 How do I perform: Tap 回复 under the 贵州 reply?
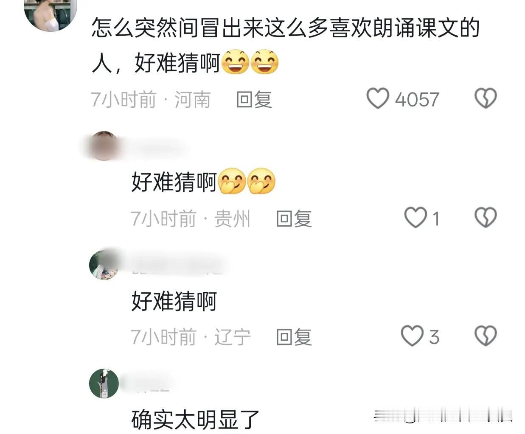tap(294, 219)
